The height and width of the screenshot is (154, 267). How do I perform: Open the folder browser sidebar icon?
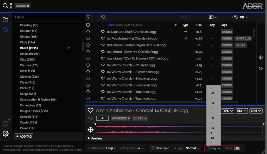pyautogui.click(x=5, y=20)
